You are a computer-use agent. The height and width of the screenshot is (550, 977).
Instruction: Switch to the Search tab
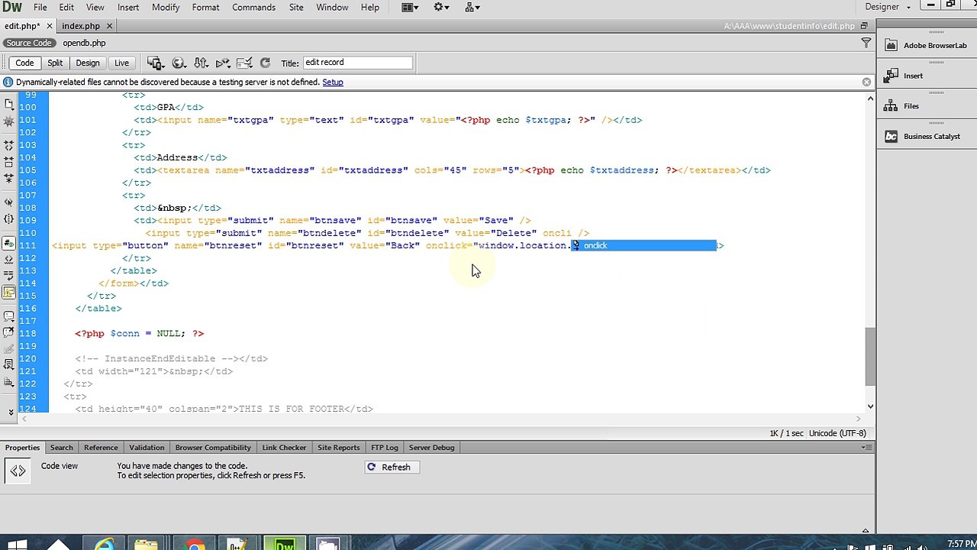click(x=62, y=448)
